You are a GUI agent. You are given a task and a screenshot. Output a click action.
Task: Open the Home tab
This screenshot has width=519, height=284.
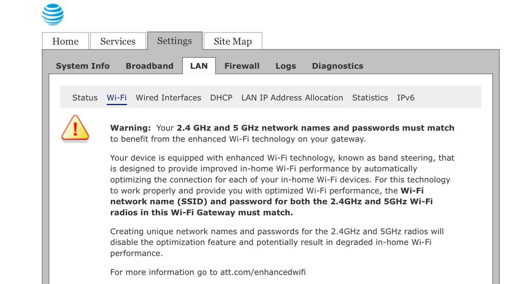[x=65, y=42]
